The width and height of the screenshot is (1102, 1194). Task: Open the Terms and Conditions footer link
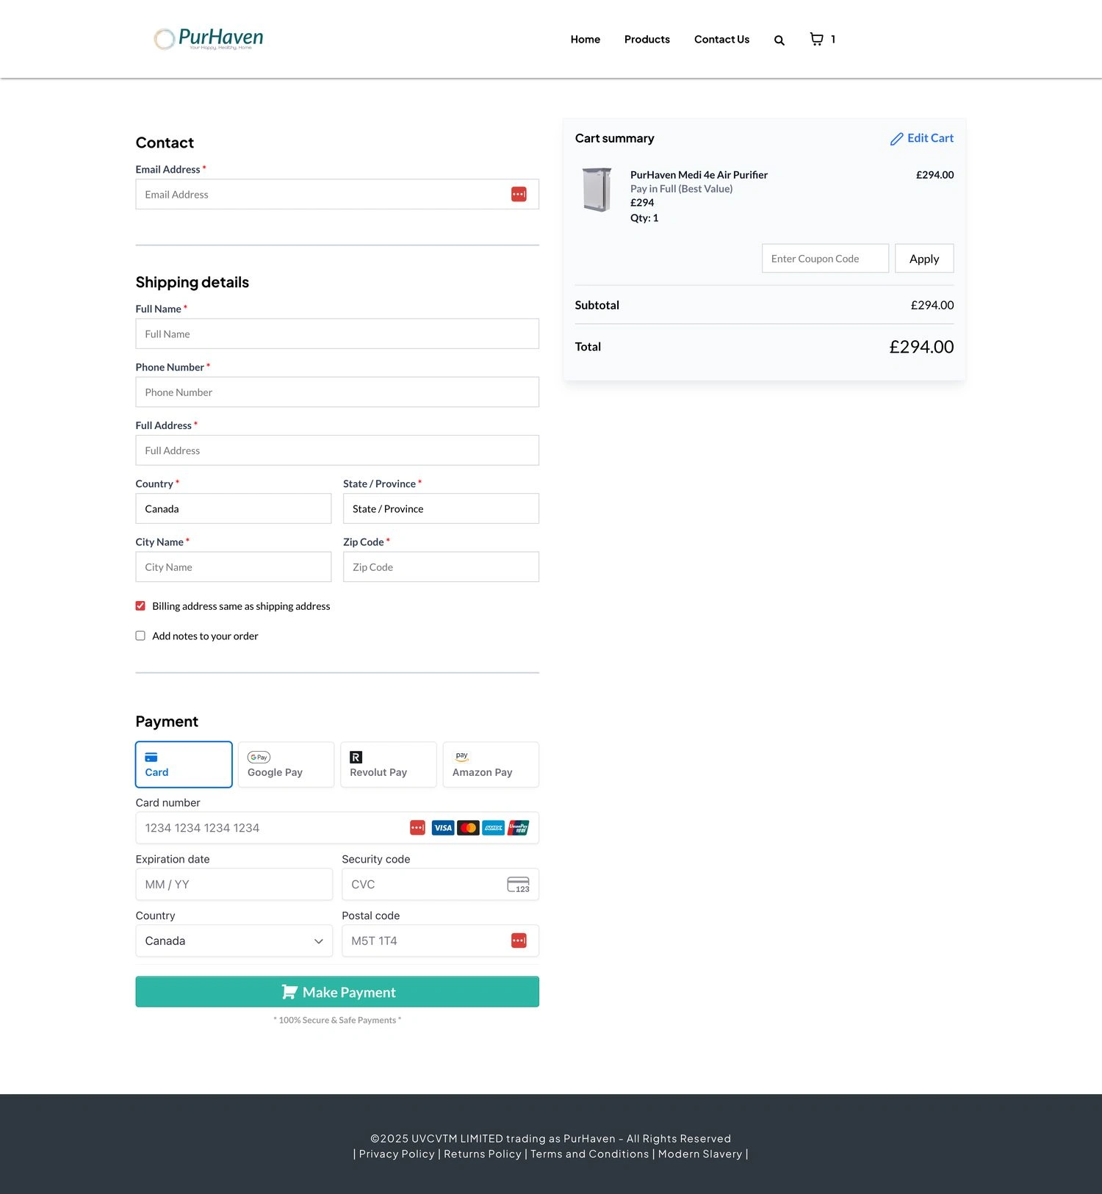590,1154
